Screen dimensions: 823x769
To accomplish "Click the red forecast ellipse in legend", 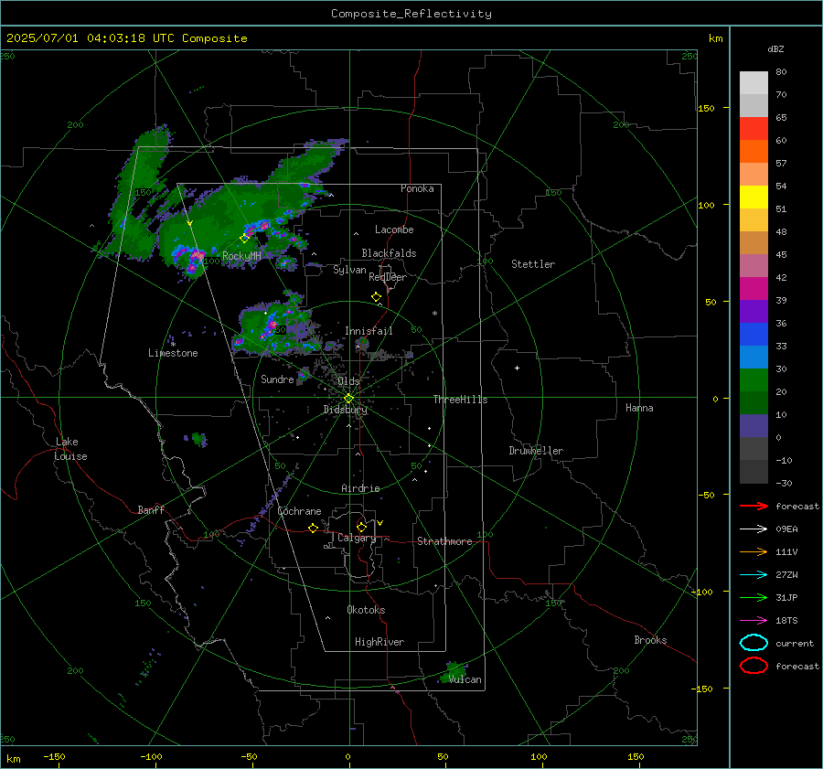I will coord(754,666).
